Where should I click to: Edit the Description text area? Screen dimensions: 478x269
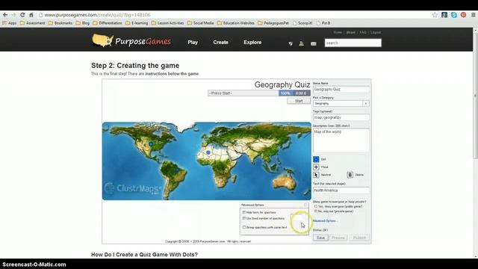coord(341,140)
